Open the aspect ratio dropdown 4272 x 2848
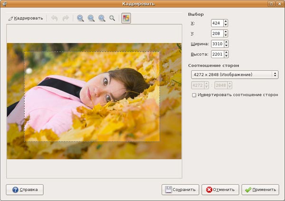This screenshot has height=201, width=285. [234, 74]
